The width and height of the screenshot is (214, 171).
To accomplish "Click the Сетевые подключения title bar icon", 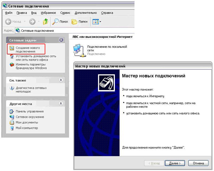I will point(5,6).
